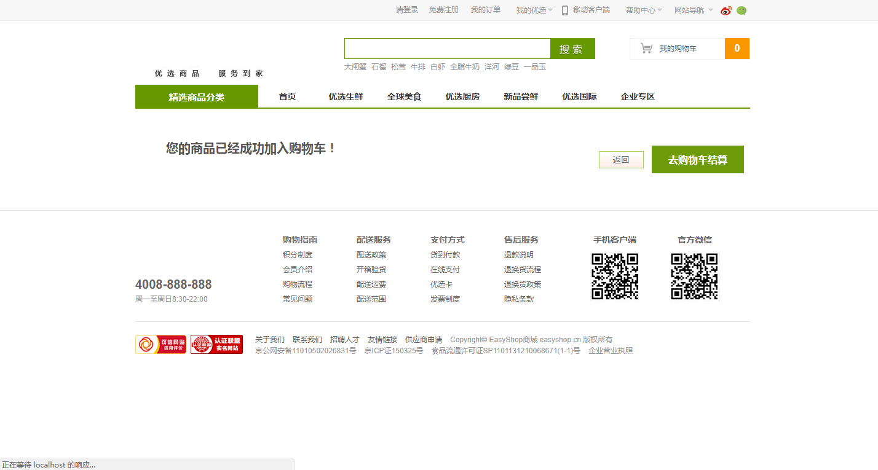Click the 搜索 search button
Image resolution: width=878 pixels, height=470 pixels.
tap(572, 49)
